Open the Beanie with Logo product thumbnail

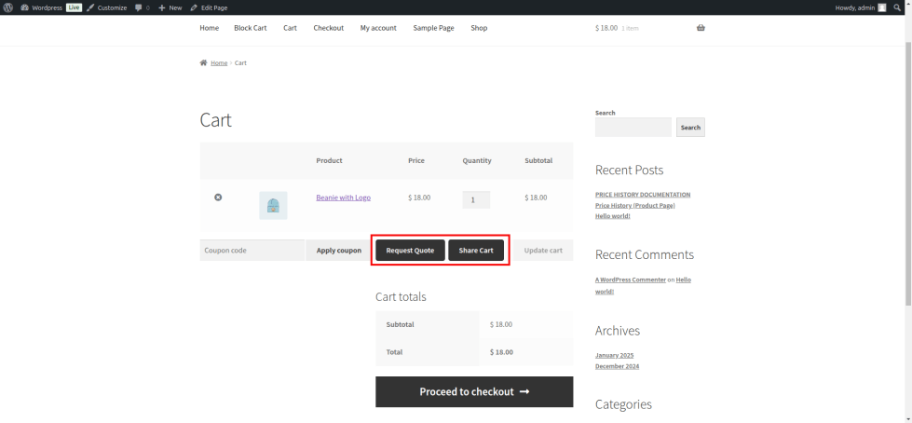pyautogui.click(x=273, y=205)
